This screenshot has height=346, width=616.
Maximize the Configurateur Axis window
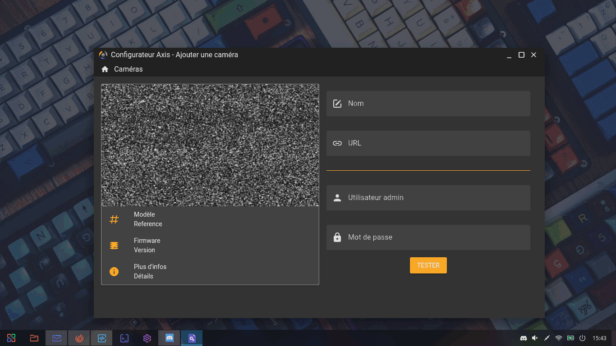point(521,55)
